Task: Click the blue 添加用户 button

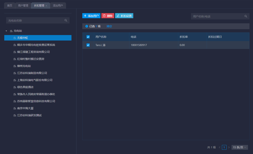Action: [x=91, y=16]
